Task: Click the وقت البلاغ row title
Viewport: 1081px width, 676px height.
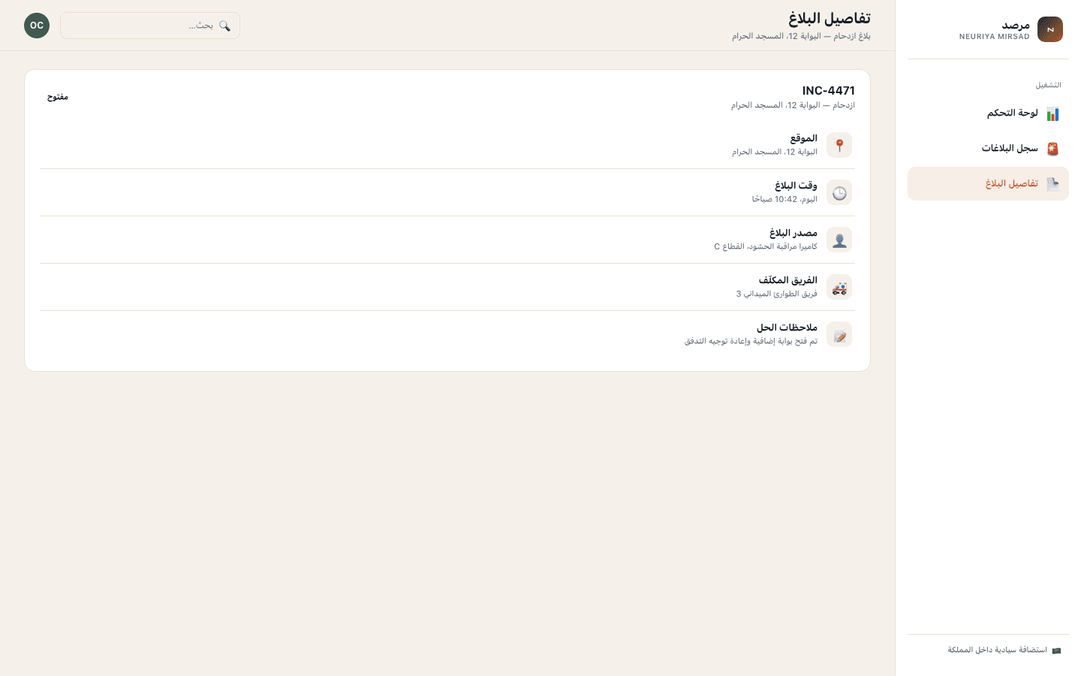Action: click(x=796, y=186)
